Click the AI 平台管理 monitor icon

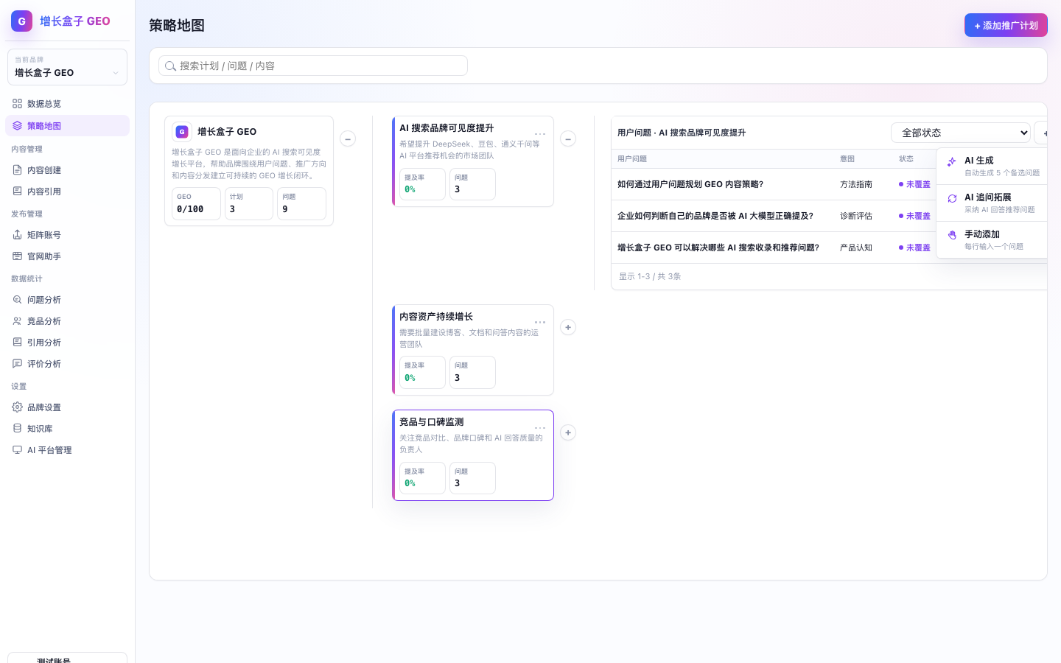click(17, 450)
